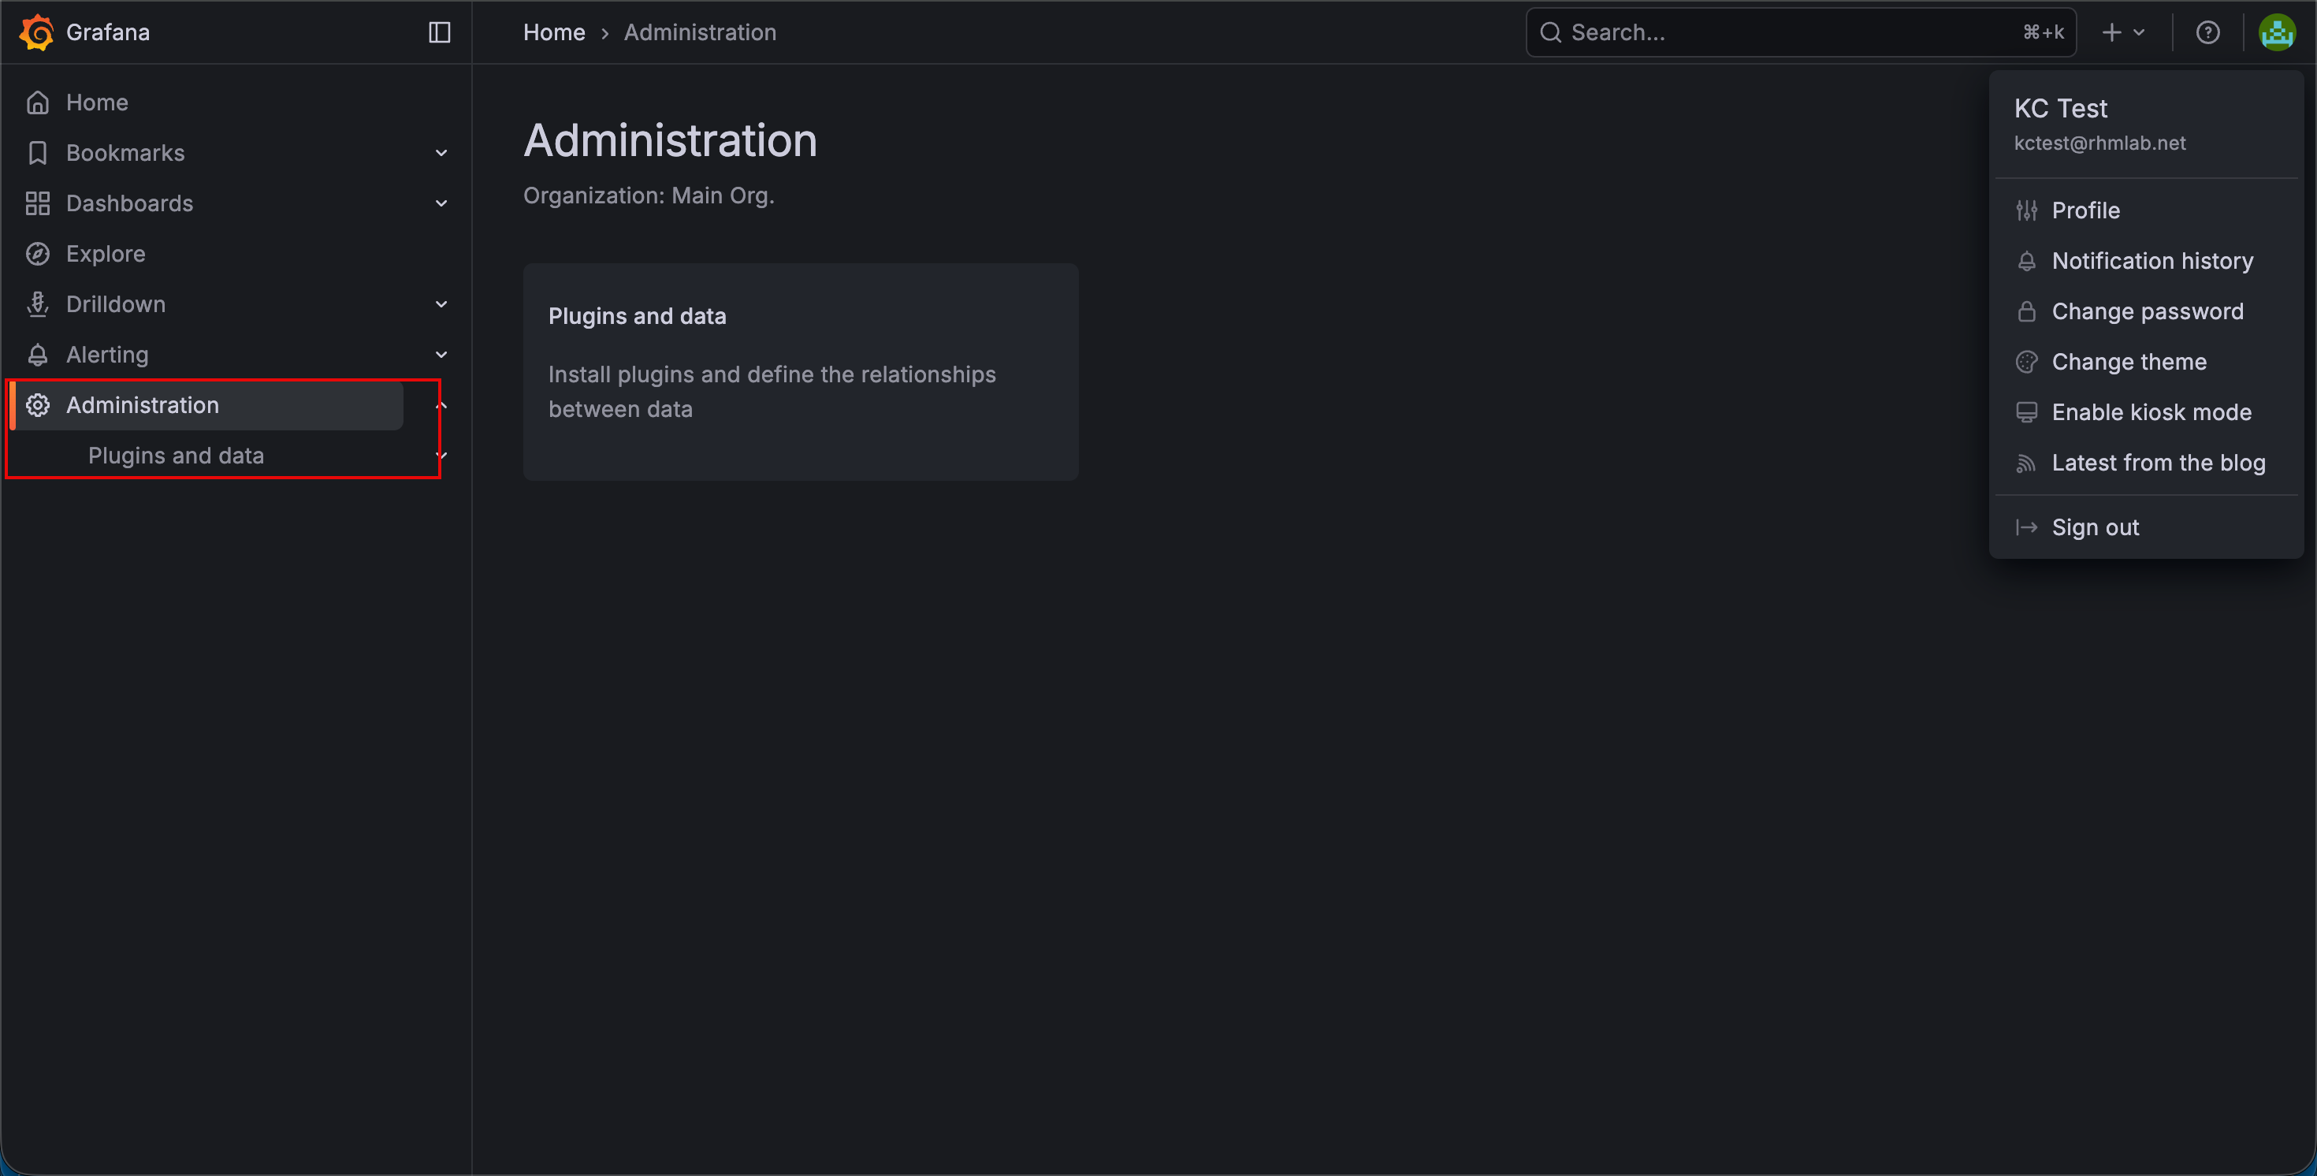Open Profile from the account menu
The width and height of the screenshot is (2317, 1176).
[x=2084, y=210]
